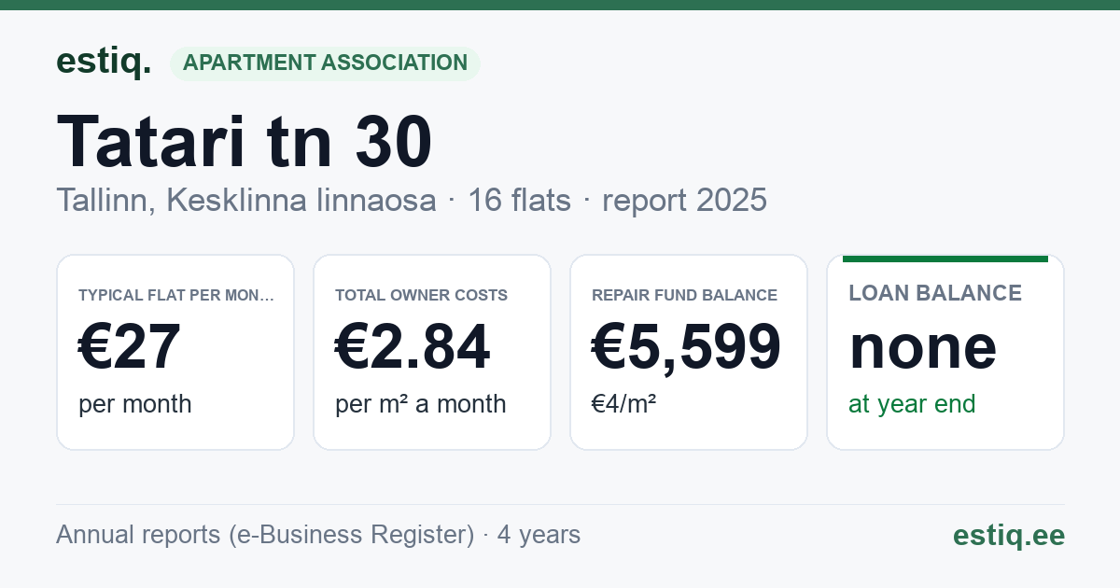1120x588 pixels.
Task: Click the Tallinn, Kesklinna linnaosa subtitle text
Action: (246, 200)
